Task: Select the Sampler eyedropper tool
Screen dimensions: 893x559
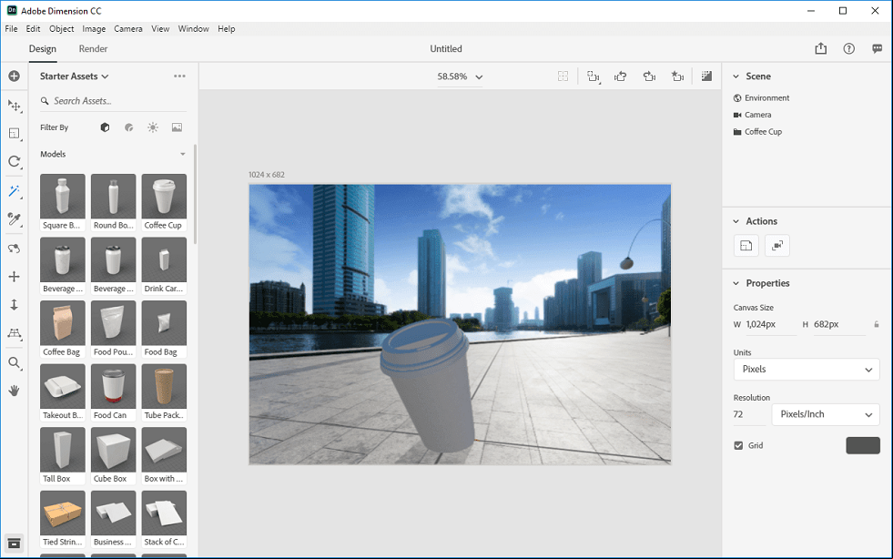Action: coord(15,219)
